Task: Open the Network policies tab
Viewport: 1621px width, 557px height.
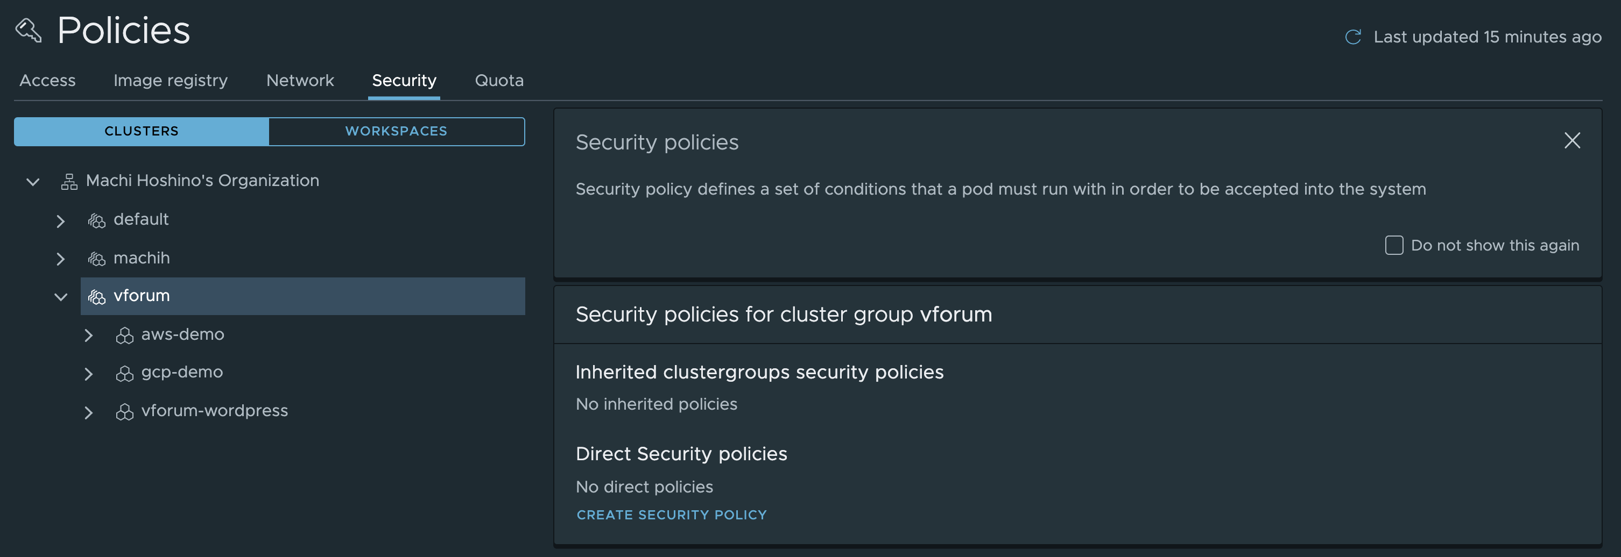Action: point(300,81)
